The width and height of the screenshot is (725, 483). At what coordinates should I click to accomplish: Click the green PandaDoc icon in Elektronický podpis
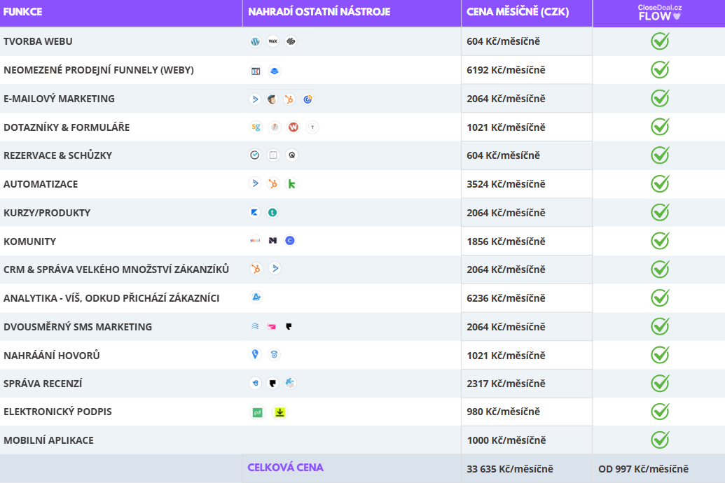click(x=257, y=412)
